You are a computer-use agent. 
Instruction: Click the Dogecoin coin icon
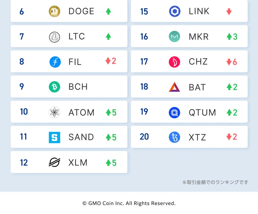coord(55,11)
